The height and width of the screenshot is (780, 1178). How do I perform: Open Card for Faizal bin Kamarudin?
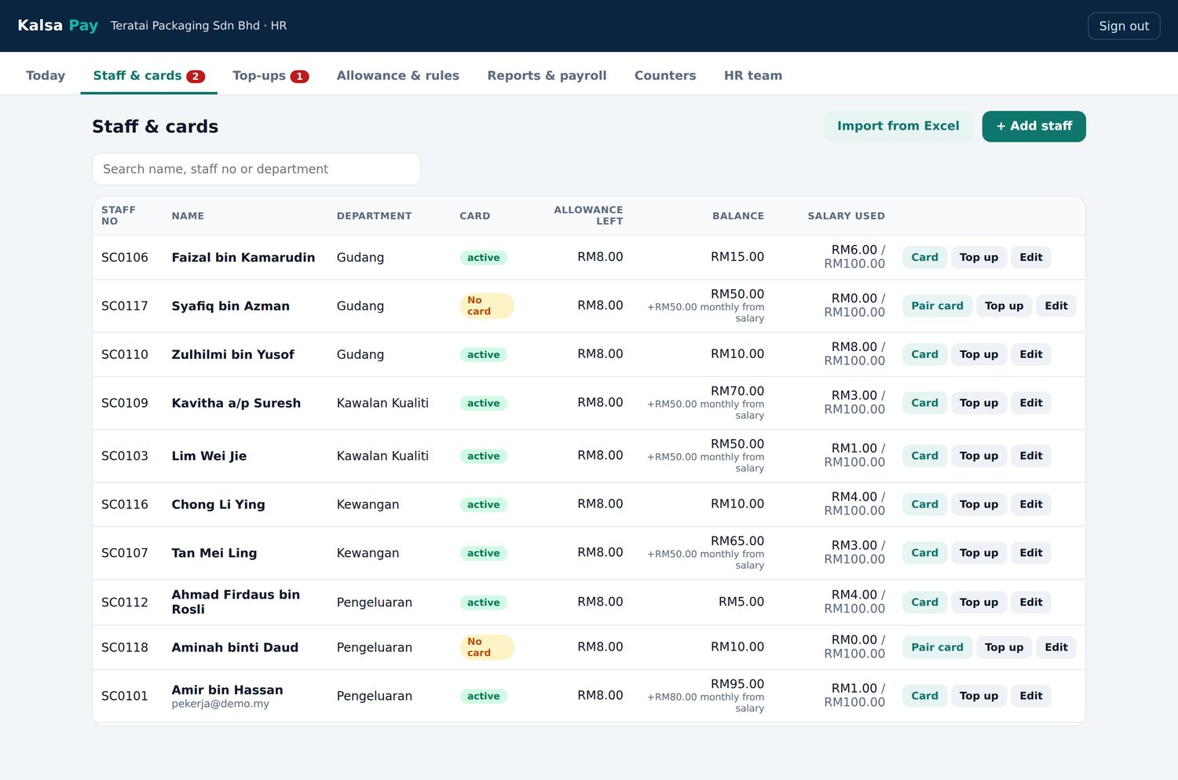(924, 258)
